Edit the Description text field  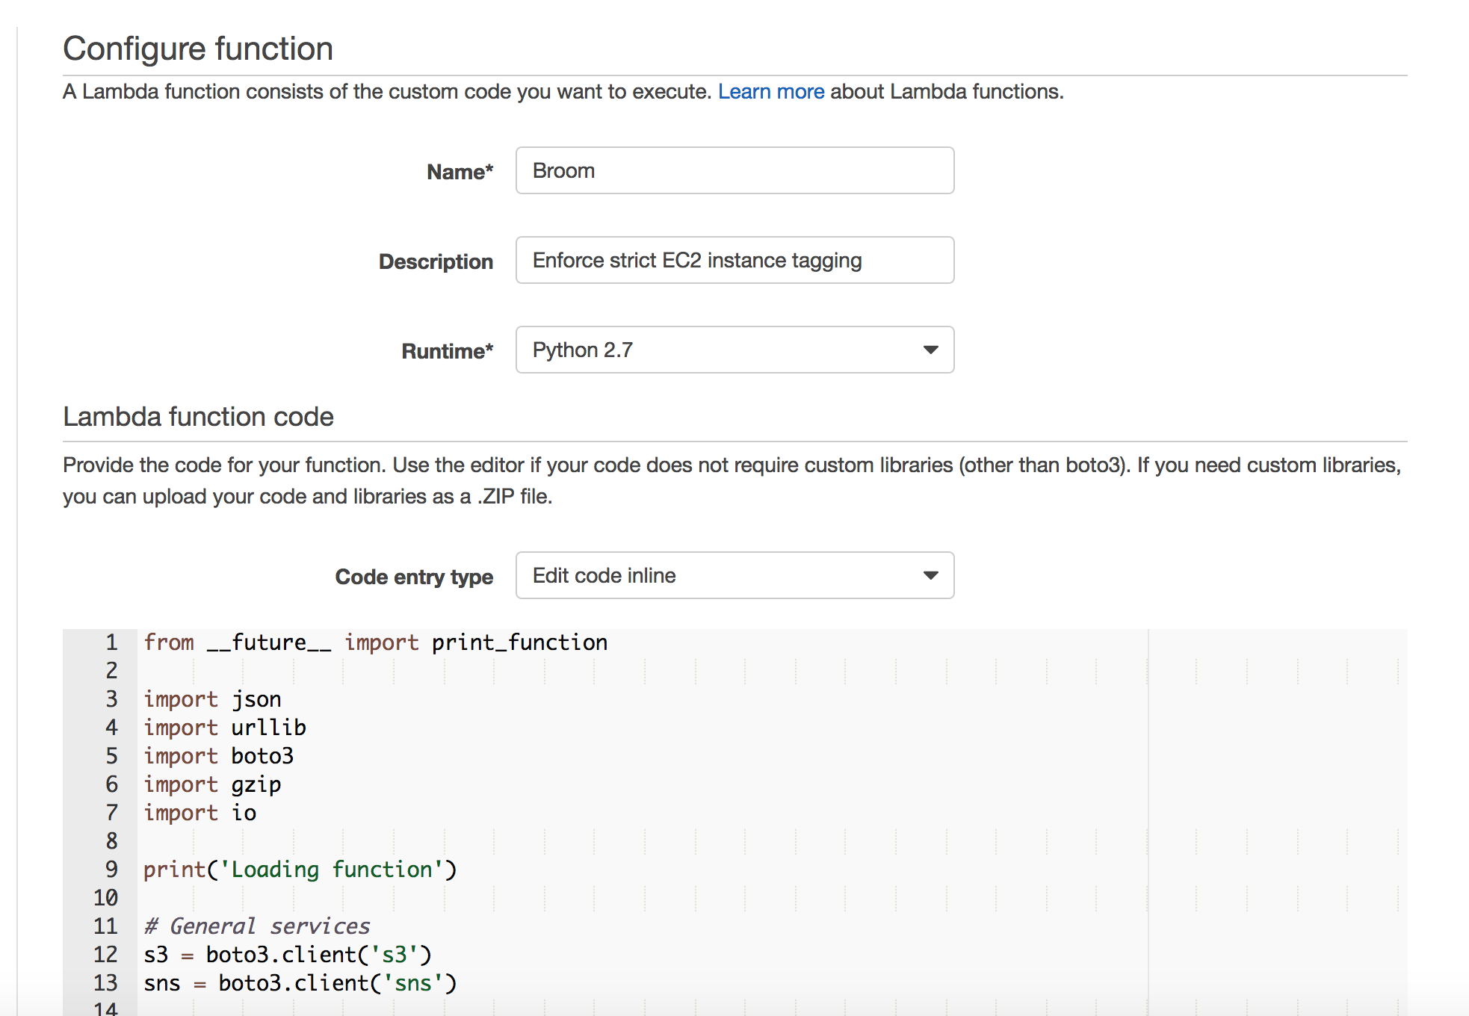tap(734, 260)
